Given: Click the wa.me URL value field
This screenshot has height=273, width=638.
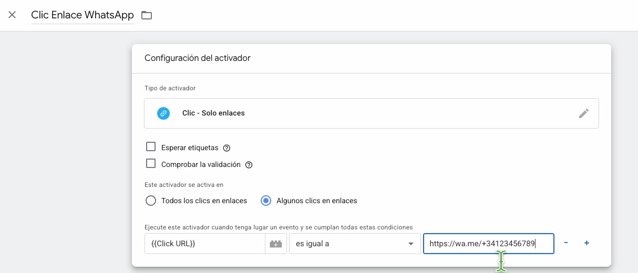Looking at the screenshot, I should (x=489, y=244).
